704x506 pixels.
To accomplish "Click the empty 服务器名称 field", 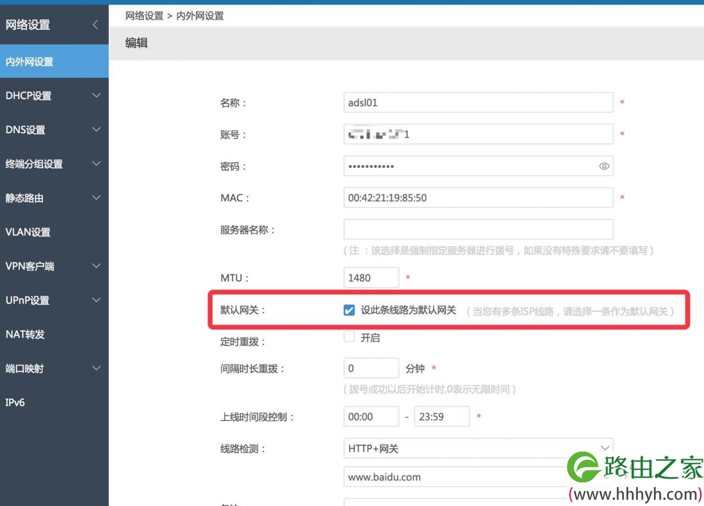I will point(478,229).
